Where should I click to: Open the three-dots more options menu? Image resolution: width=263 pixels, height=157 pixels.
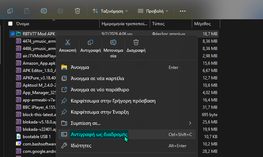tap(182, 11)
